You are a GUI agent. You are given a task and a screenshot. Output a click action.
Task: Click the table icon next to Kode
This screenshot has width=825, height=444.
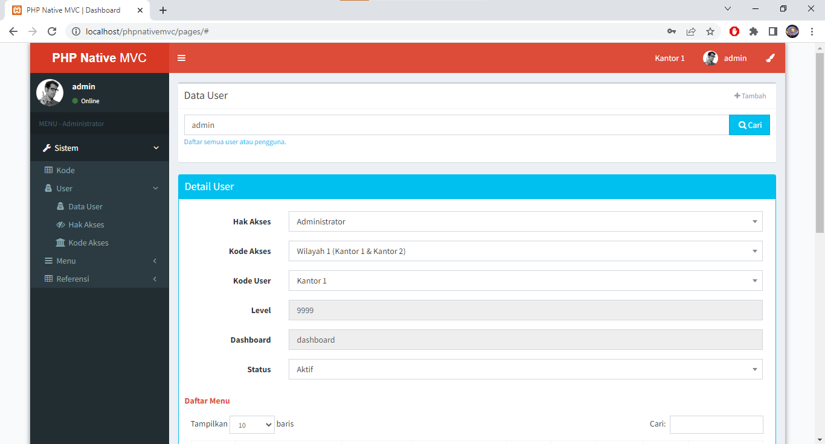coord(49,170)
